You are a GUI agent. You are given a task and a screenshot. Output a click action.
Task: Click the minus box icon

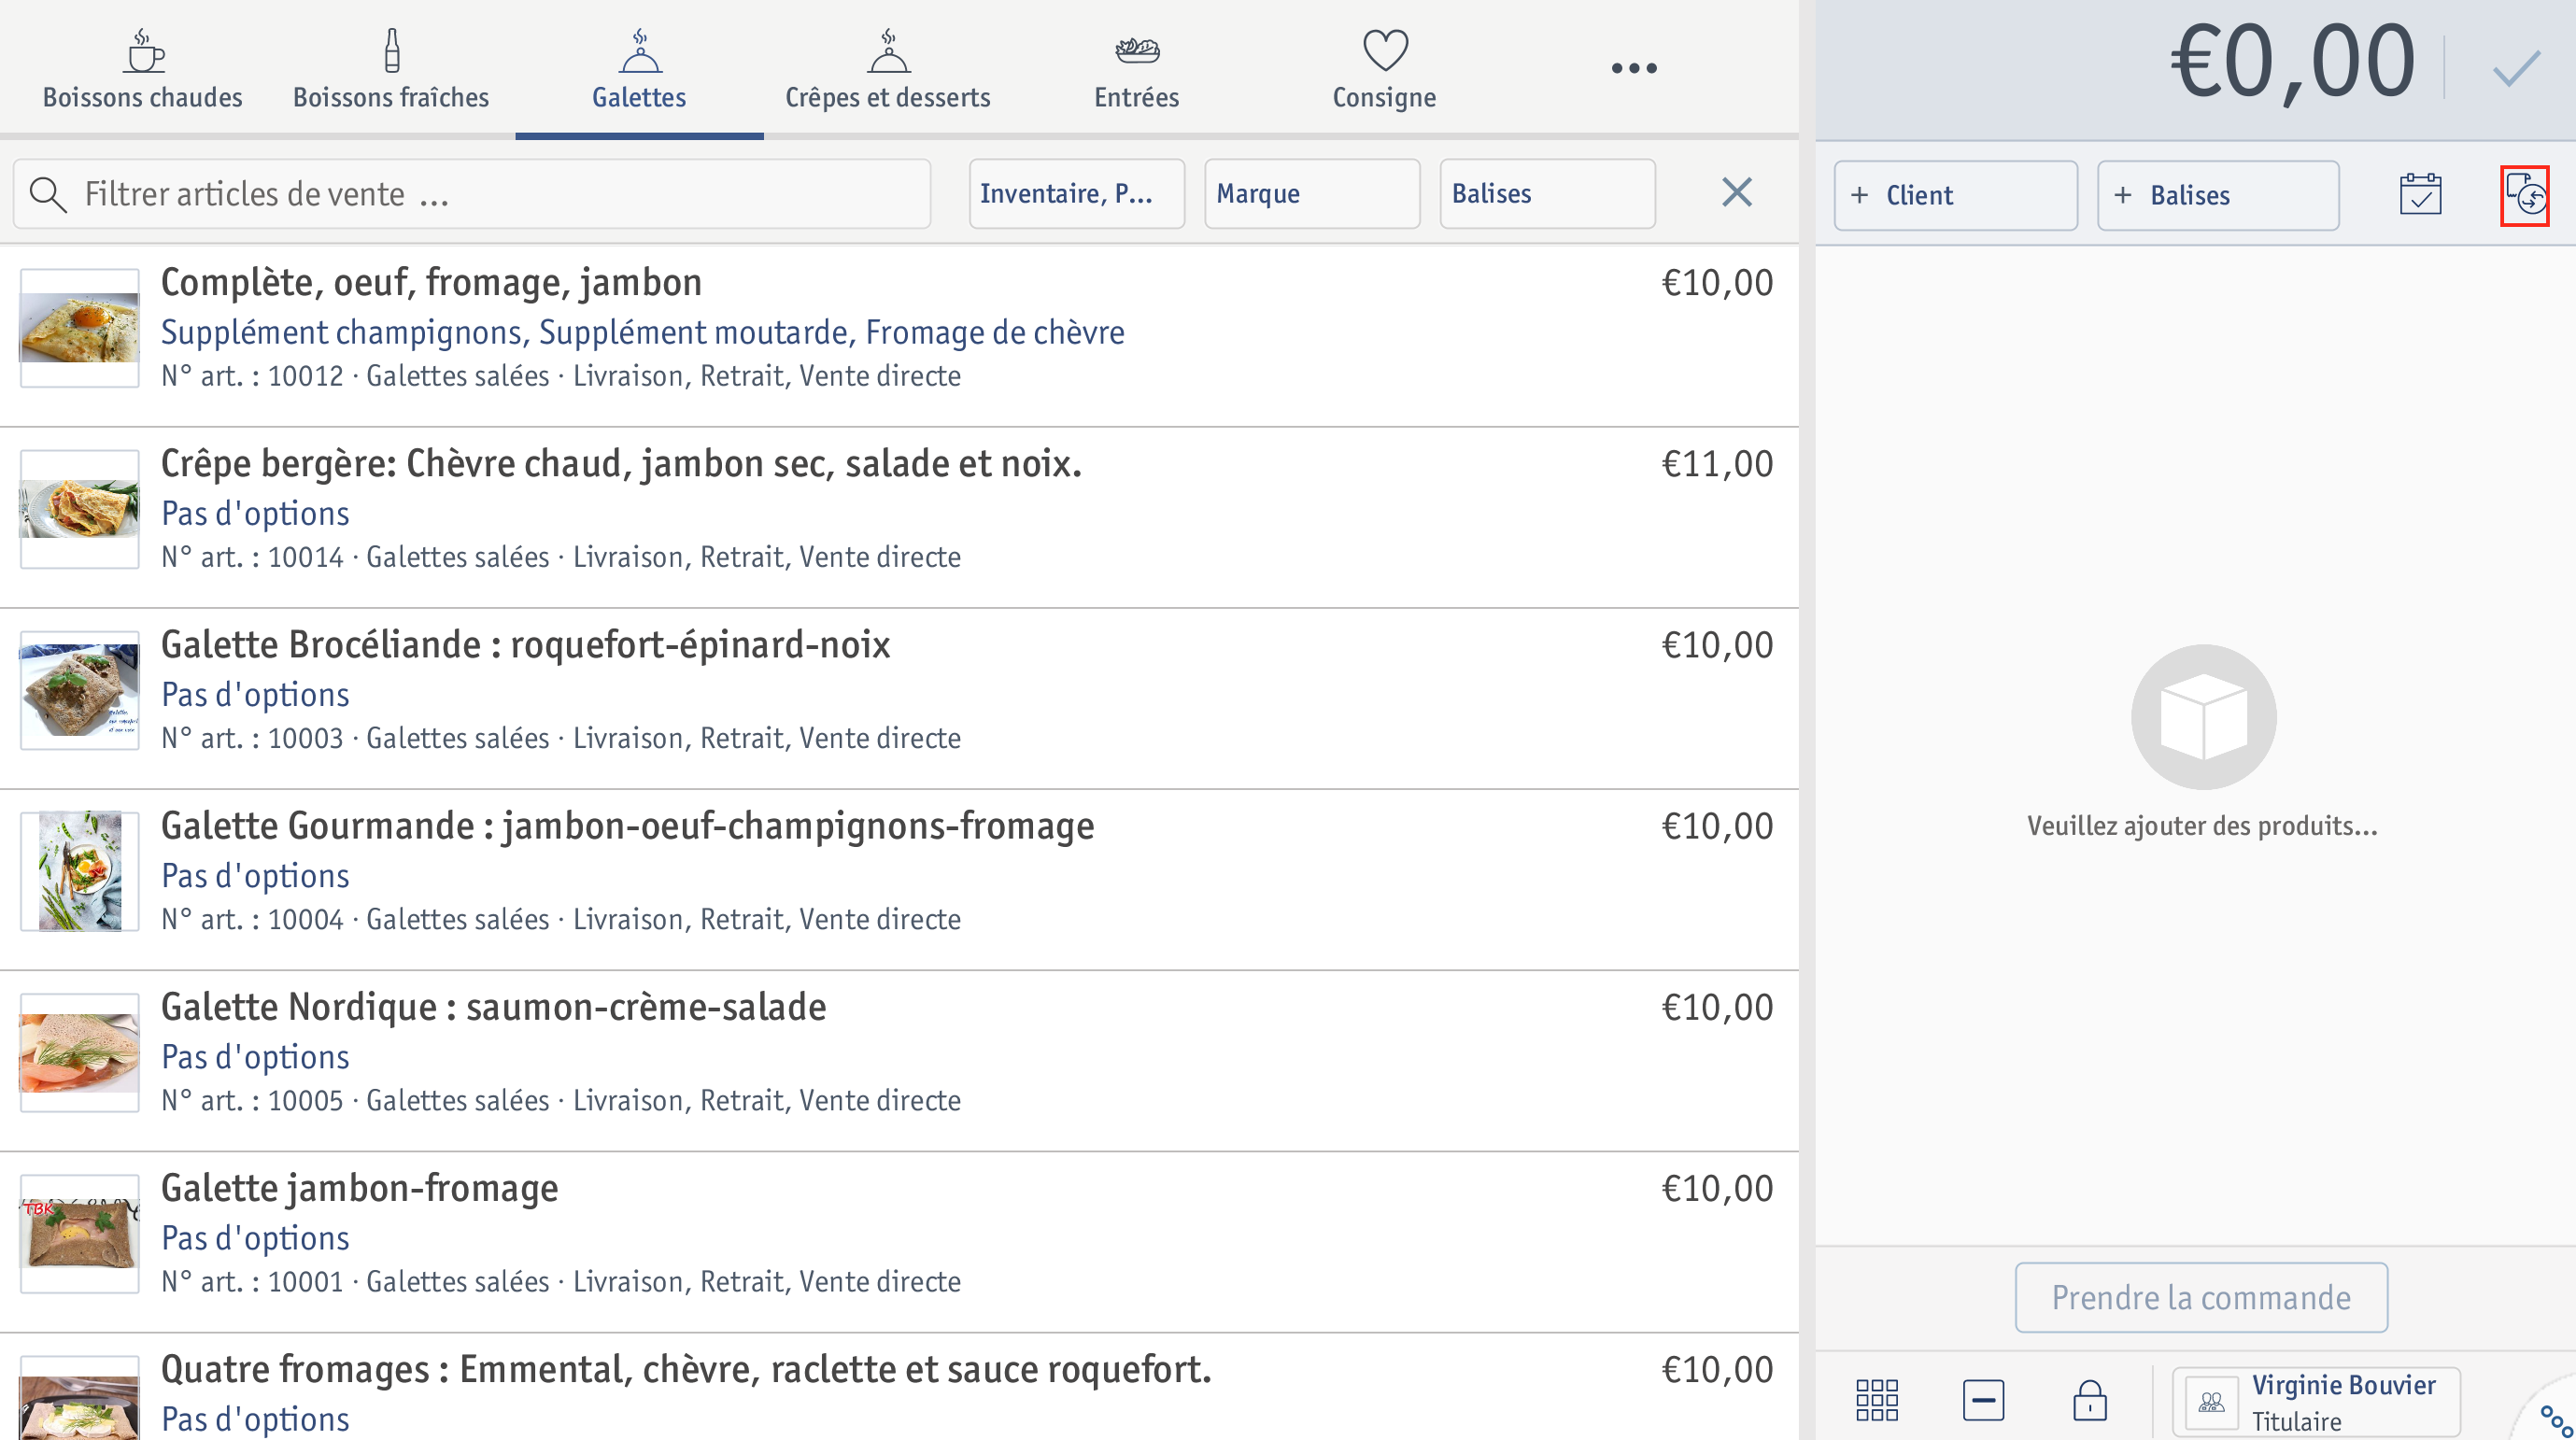(1983, 1400)
